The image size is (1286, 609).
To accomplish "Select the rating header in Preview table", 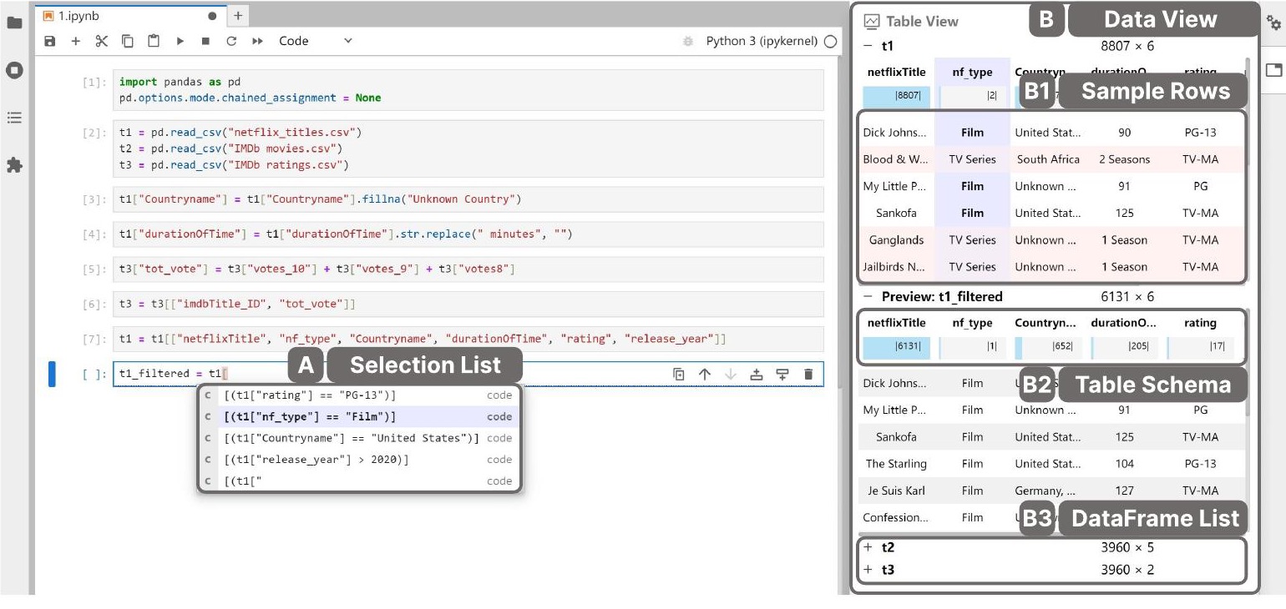I will pyautogui.click(x=1200, y=323).
